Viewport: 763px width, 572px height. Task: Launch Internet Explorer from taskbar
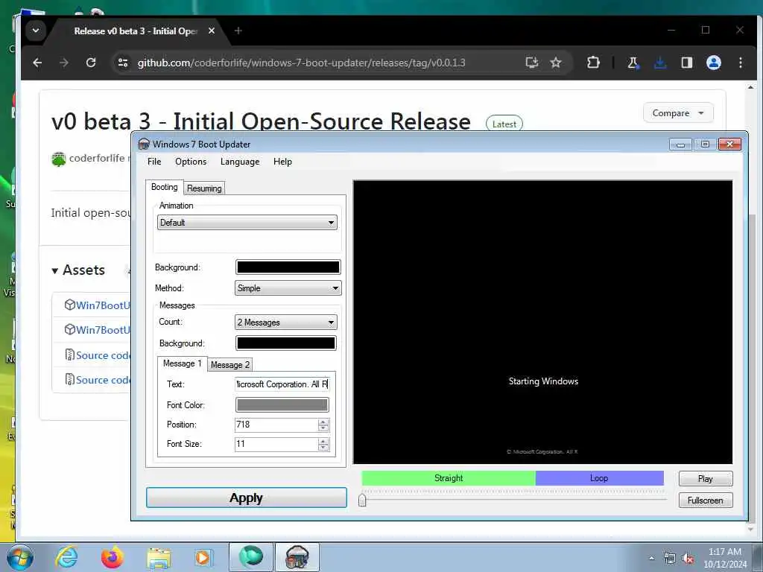pos(66,557)
